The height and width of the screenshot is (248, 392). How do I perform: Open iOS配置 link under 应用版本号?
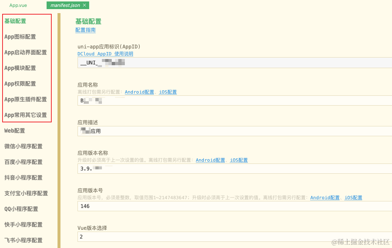coord(353,198)
